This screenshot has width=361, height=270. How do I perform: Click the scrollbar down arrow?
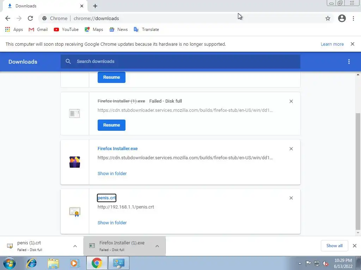(x=358, y=233)
